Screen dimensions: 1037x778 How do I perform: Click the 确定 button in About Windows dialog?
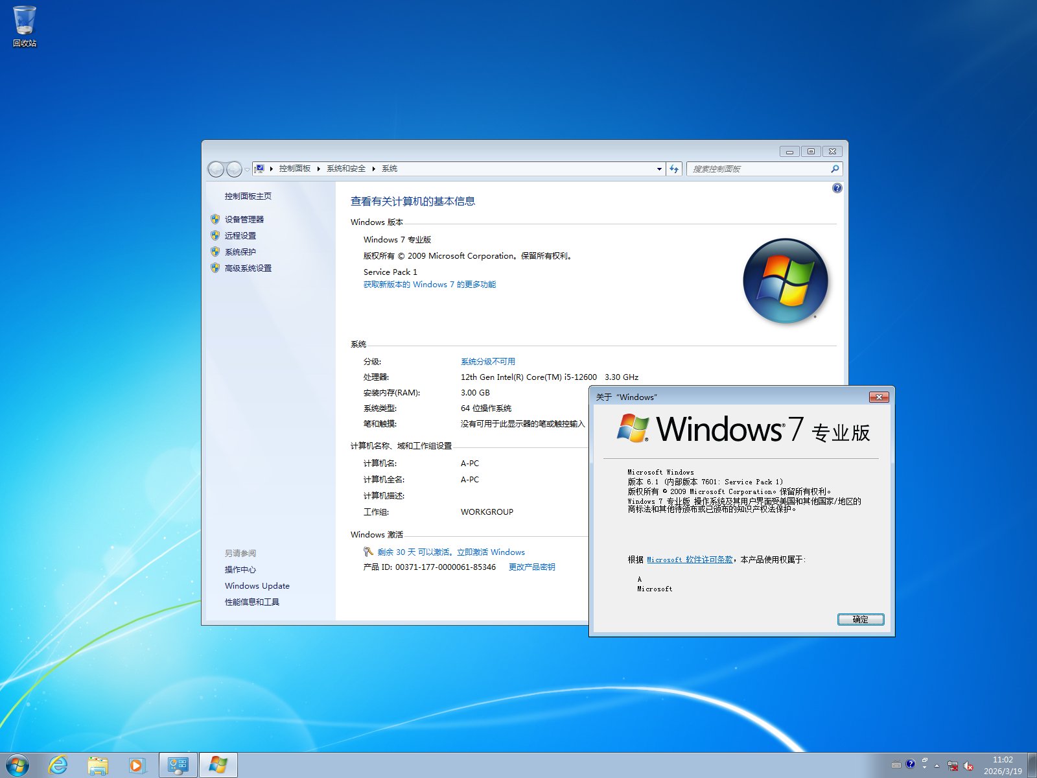[861, 620]
